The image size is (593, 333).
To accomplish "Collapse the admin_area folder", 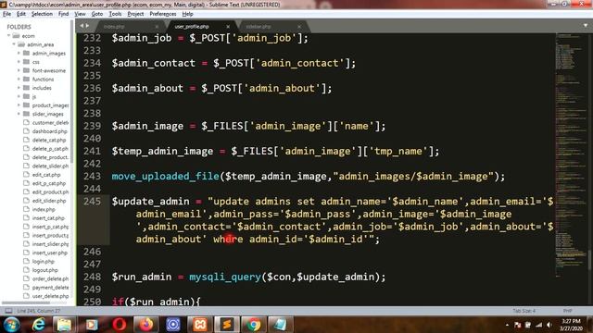I will (x=14, y=44).
